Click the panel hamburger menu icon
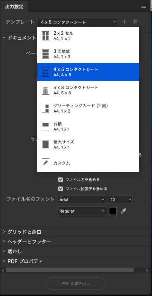This screenshot has width=152, height=296. pos(144,6)
